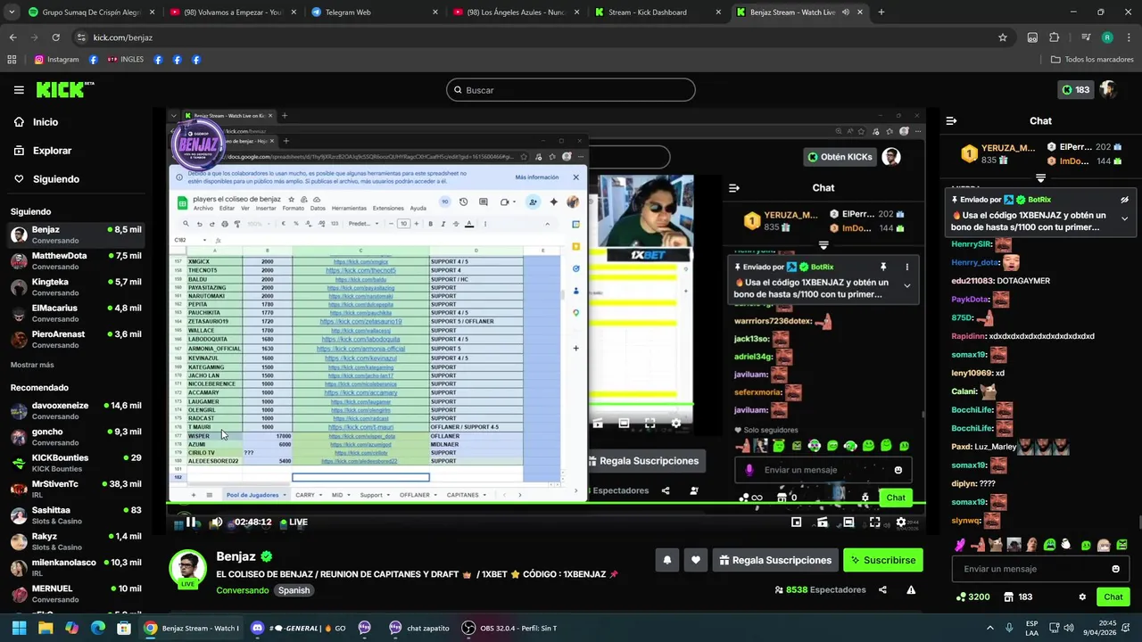The image size is (1142, 642).
Task: Enter fullscreen mode on player
Action: click(875, 523)
